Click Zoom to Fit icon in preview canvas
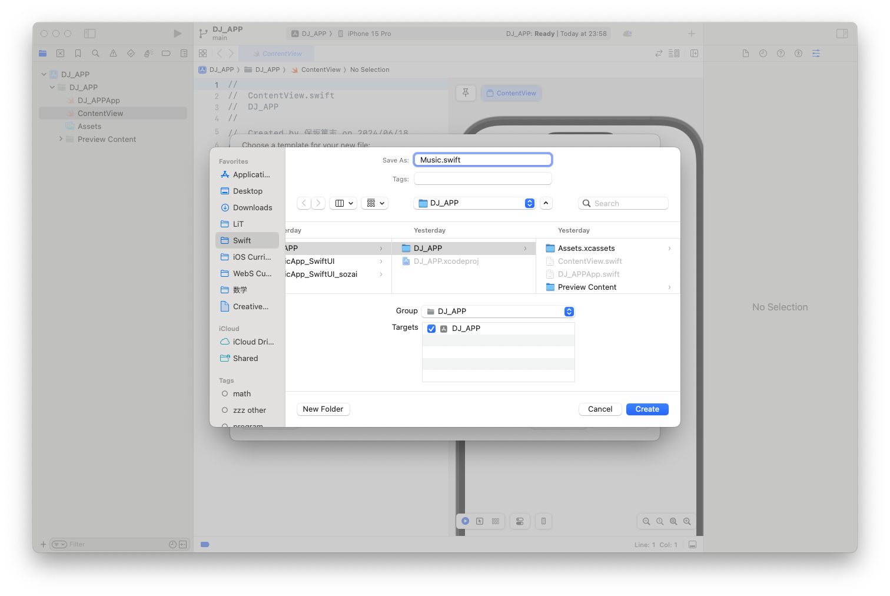 [x=674, y=521]
